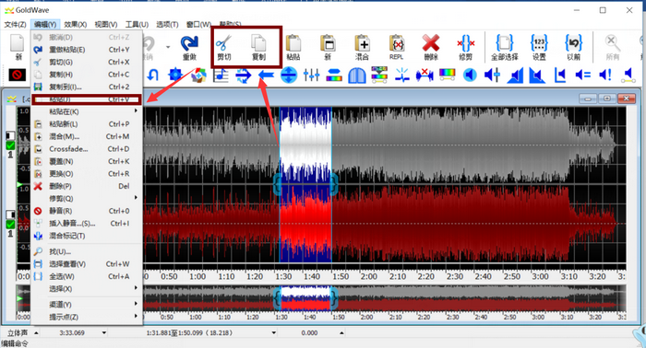This screenshot has height=348, width=646.
Task: Click the white box above upper channel checkbox
Action: [x=10, y=135]
